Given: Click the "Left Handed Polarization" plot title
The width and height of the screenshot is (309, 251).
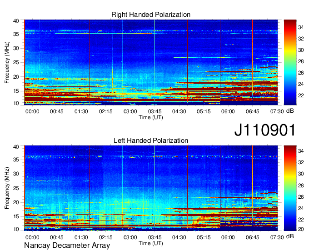Looking at the screenshot, I should tap(151, 141).
